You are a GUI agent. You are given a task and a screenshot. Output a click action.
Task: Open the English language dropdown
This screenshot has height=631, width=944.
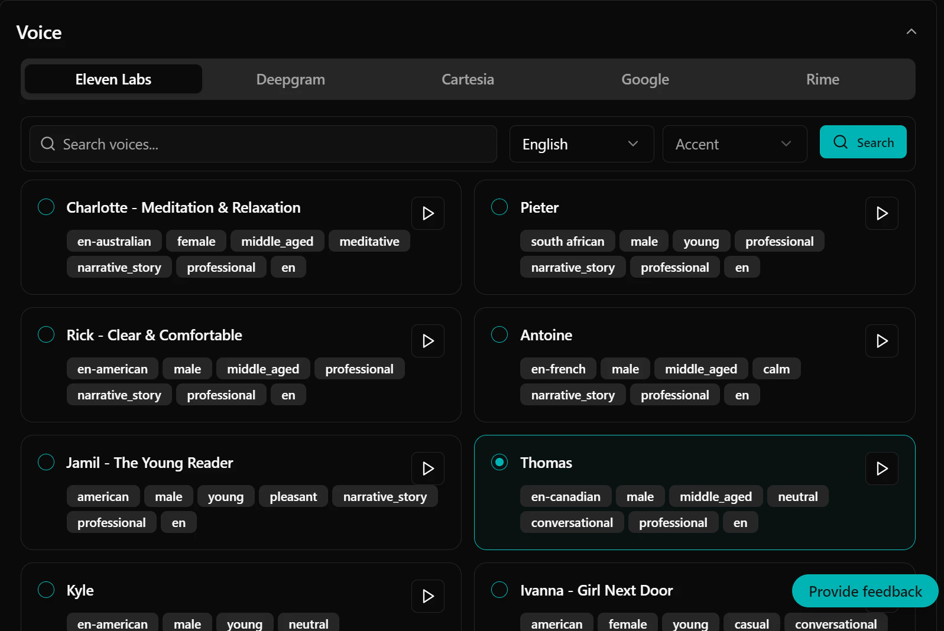point(581,144)
